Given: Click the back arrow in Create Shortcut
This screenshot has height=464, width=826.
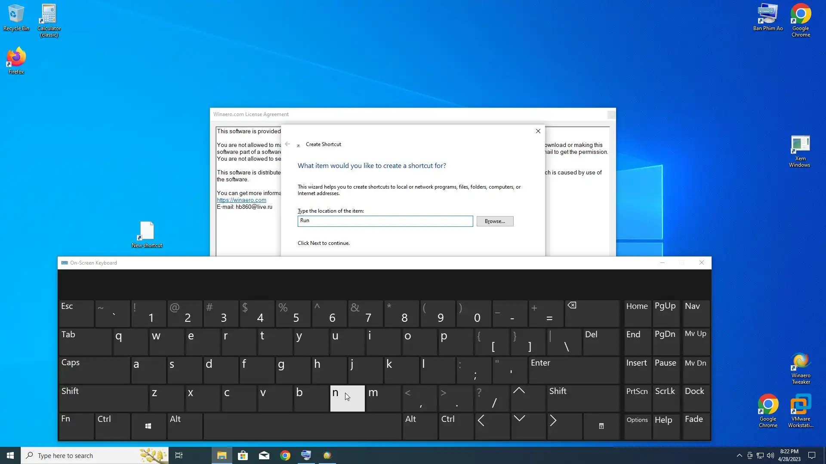Looking at the screenshot, I should 287,144.
